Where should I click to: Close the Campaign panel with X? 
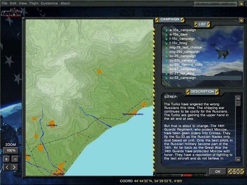click(241, 20)
